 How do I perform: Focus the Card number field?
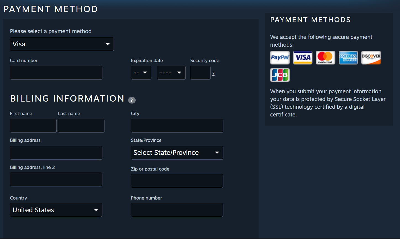56,73
